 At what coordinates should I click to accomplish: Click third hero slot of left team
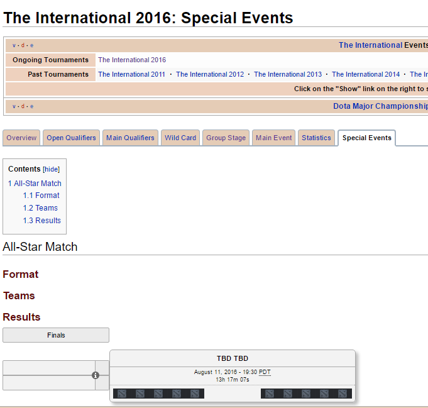point(158,394)
